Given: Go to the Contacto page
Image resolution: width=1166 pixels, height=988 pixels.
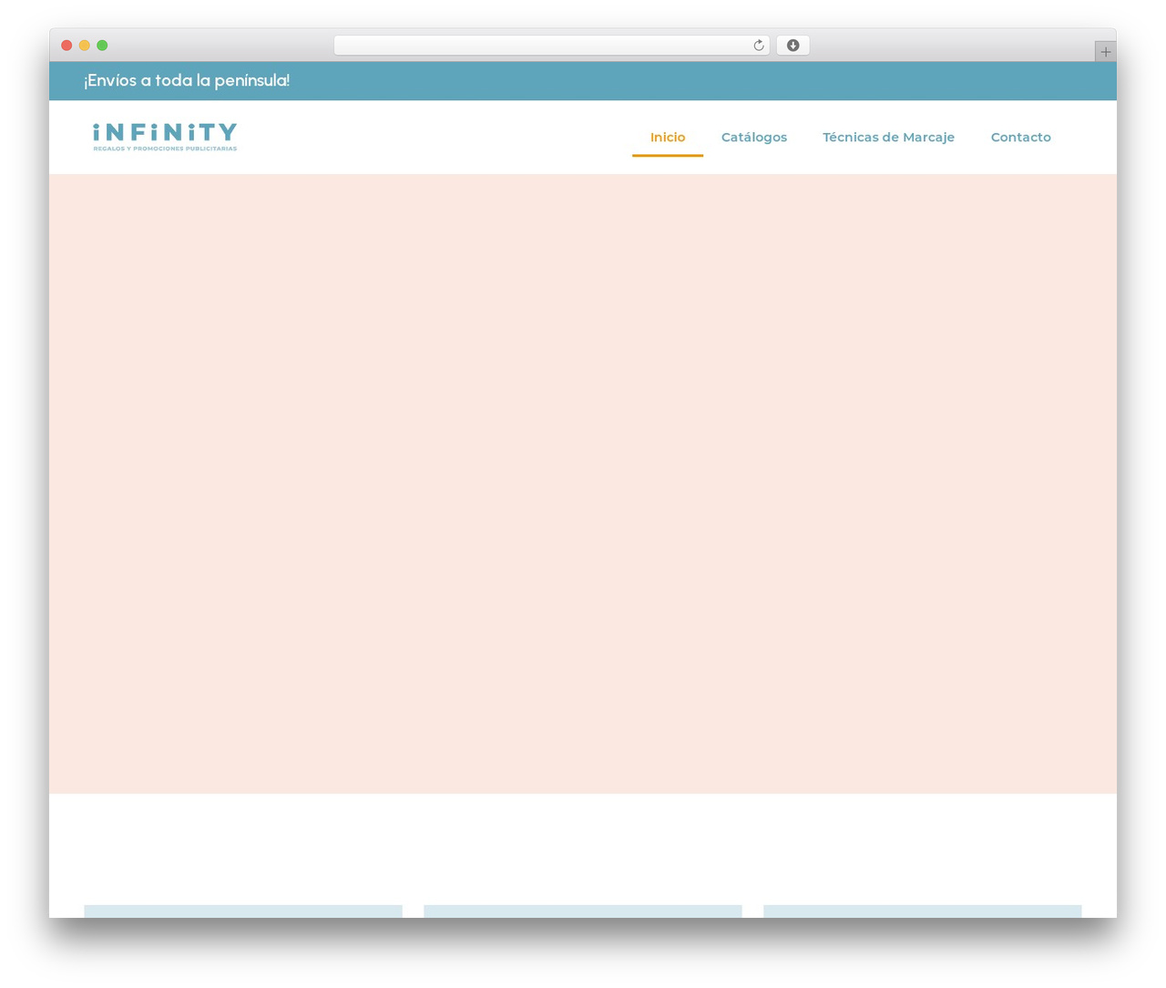Looking at the screenshot, I should (1020, 138).
